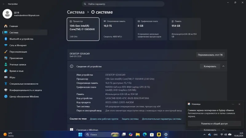Click the Settings gear on taskbar
This screenshot has height=138, width=246.
(166, 135)
